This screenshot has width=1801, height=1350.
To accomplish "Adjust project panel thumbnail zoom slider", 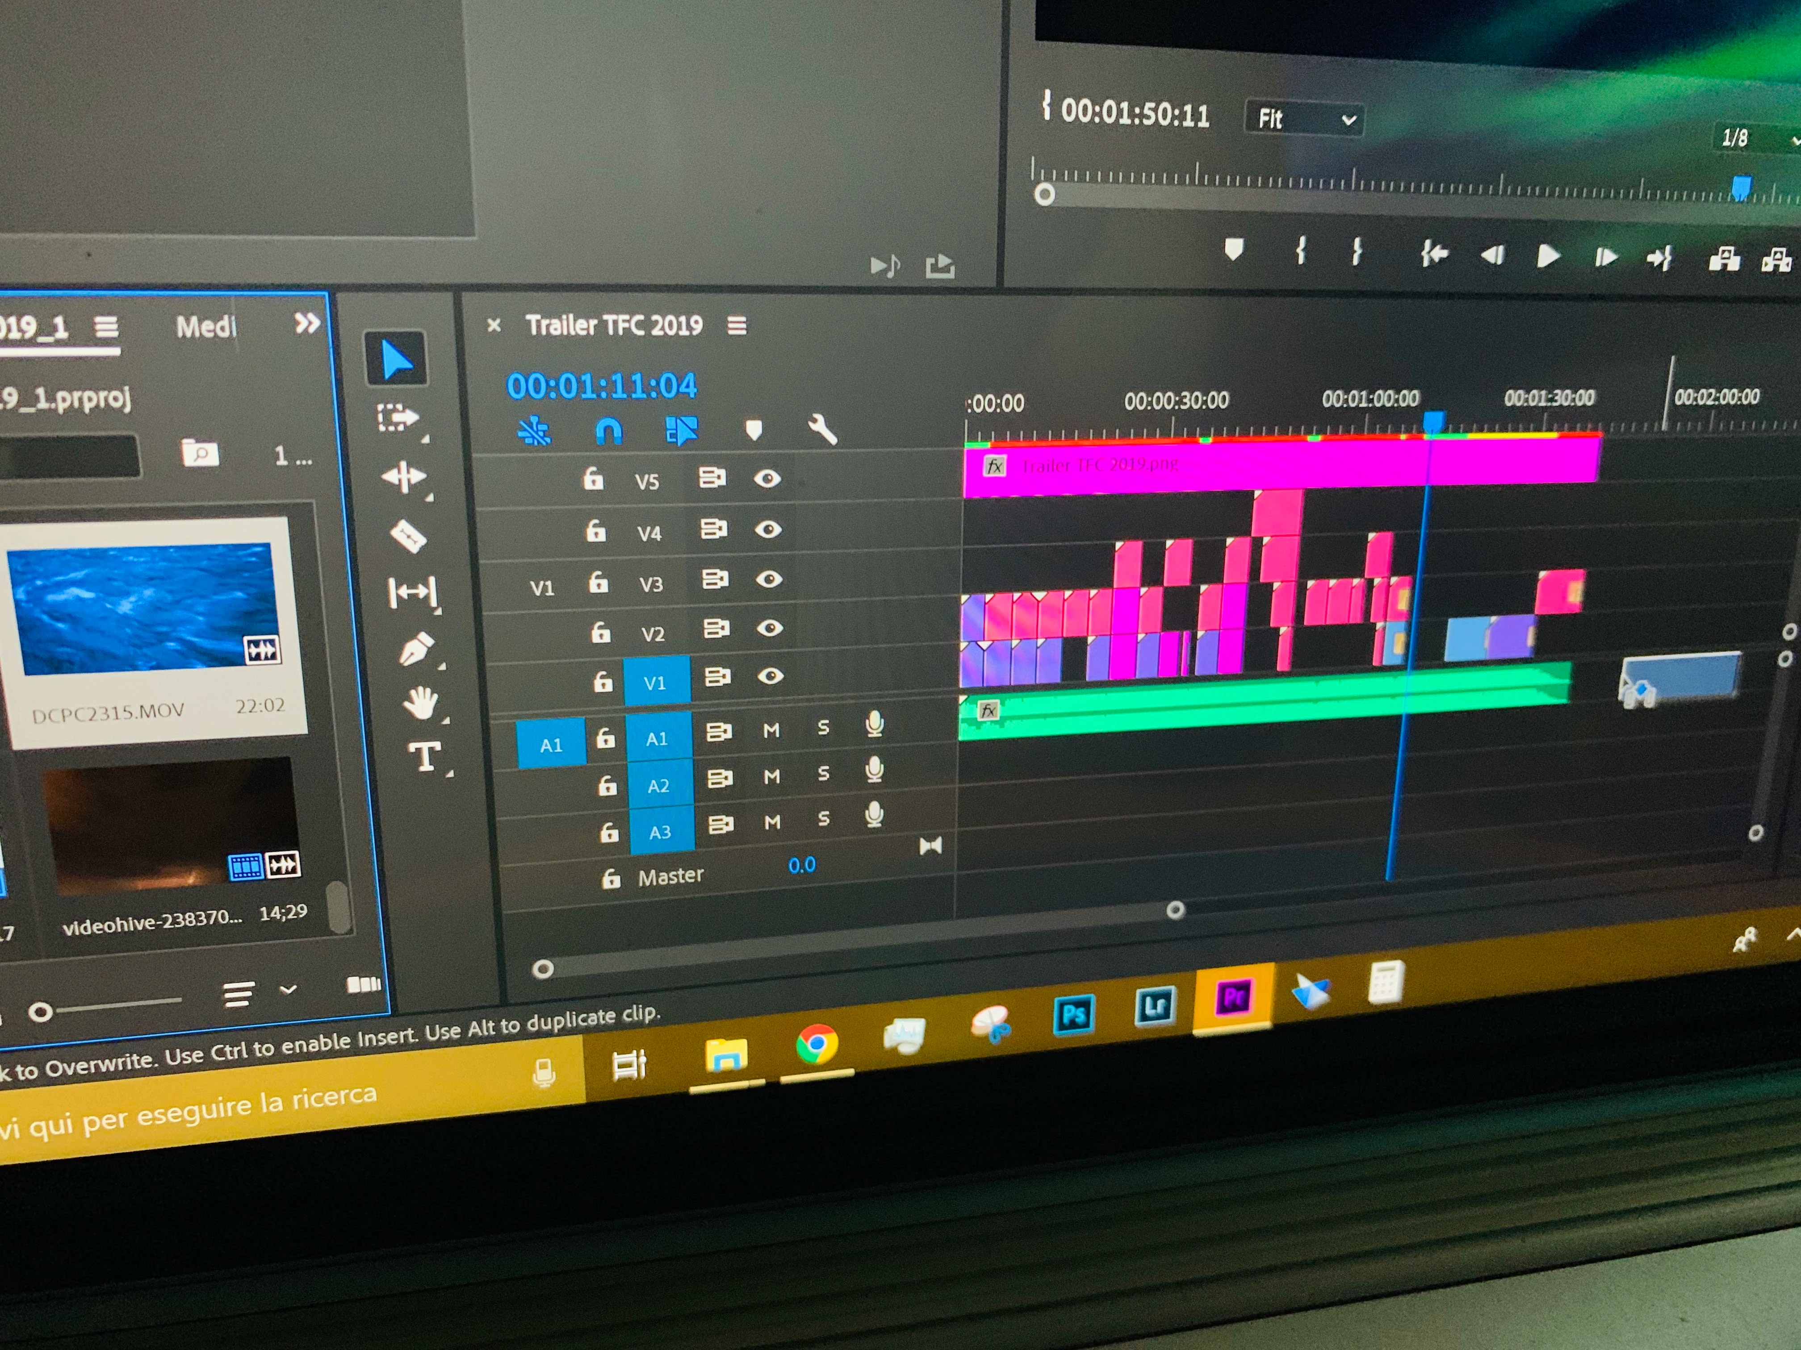I will [41, 1012].
